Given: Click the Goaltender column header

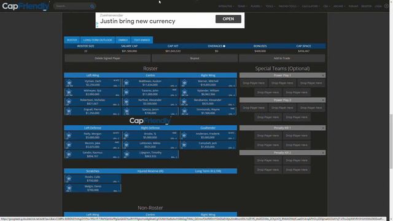Looking at the screenshot, I should point(208,128).
